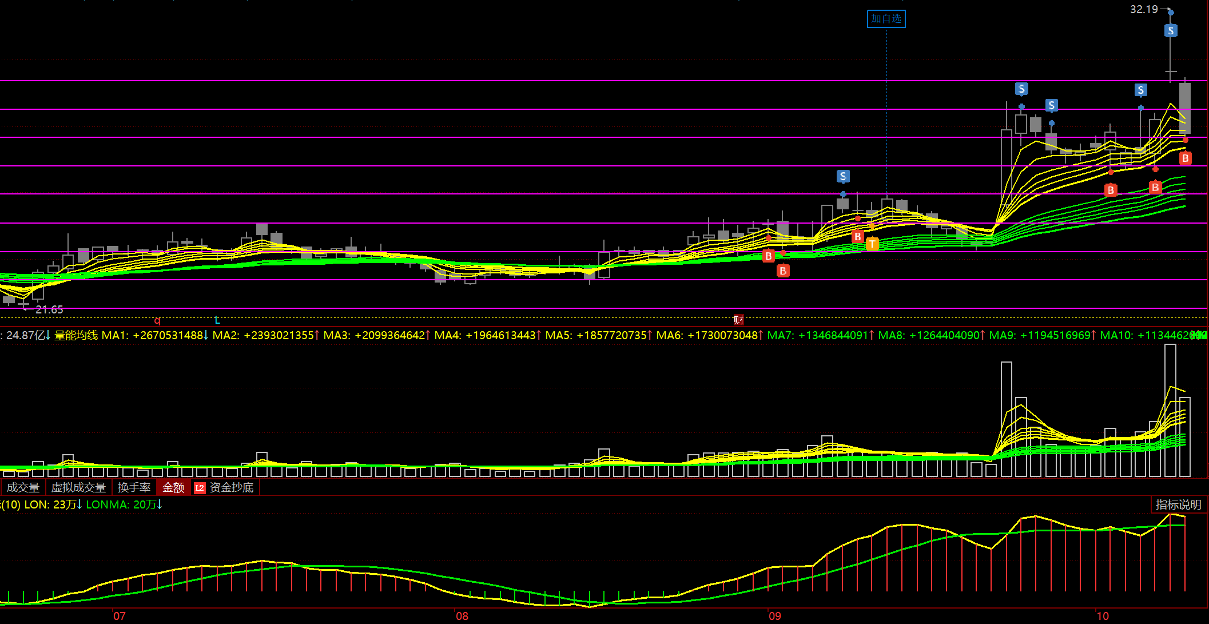Click the S sell marker below 32.19 high
This screenshot has height=624, width=1209.
coord(1170,31)
